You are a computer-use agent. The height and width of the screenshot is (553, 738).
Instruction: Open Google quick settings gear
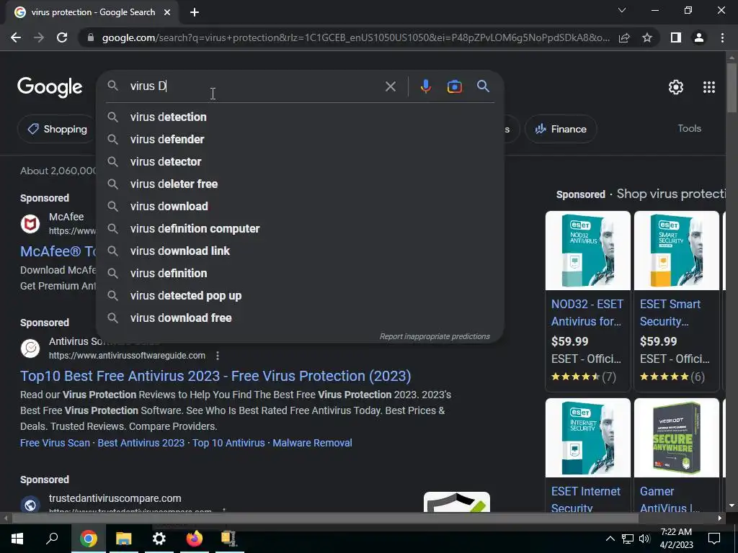point(676,87)
